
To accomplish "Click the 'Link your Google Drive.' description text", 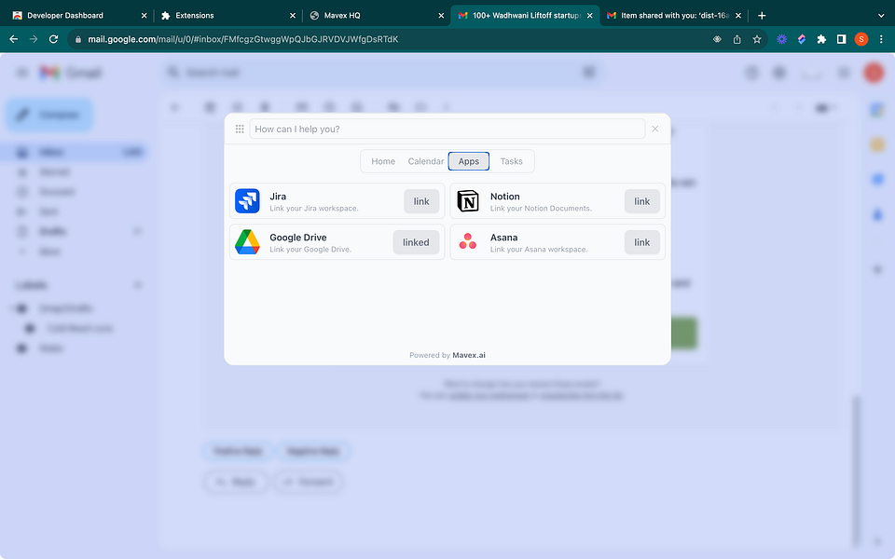I will click(310, 250).
